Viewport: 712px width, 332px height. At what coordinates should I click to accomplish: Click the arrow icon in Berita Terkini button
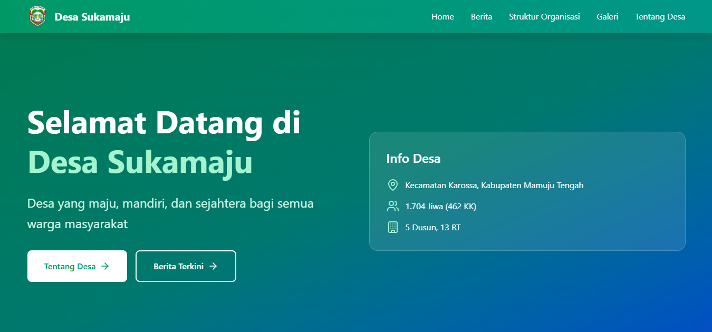click(x=213, y=266)
